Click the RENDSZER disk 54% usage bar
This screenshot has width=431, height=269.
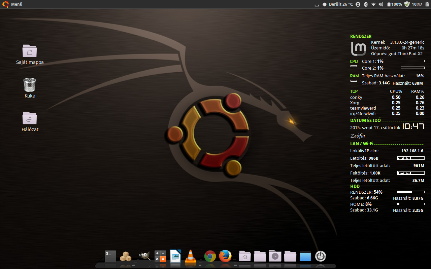coord(411,192)
